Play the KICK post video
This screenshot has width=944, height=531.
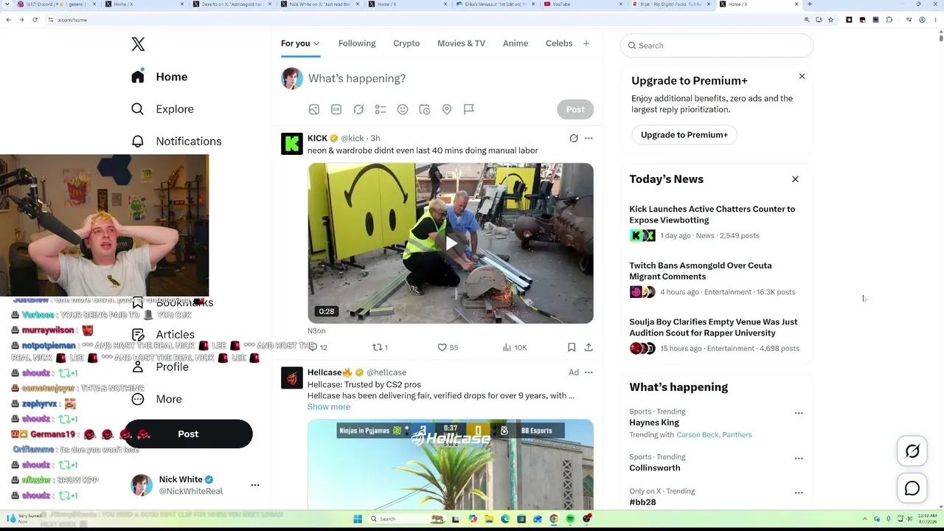coord(451,243)
